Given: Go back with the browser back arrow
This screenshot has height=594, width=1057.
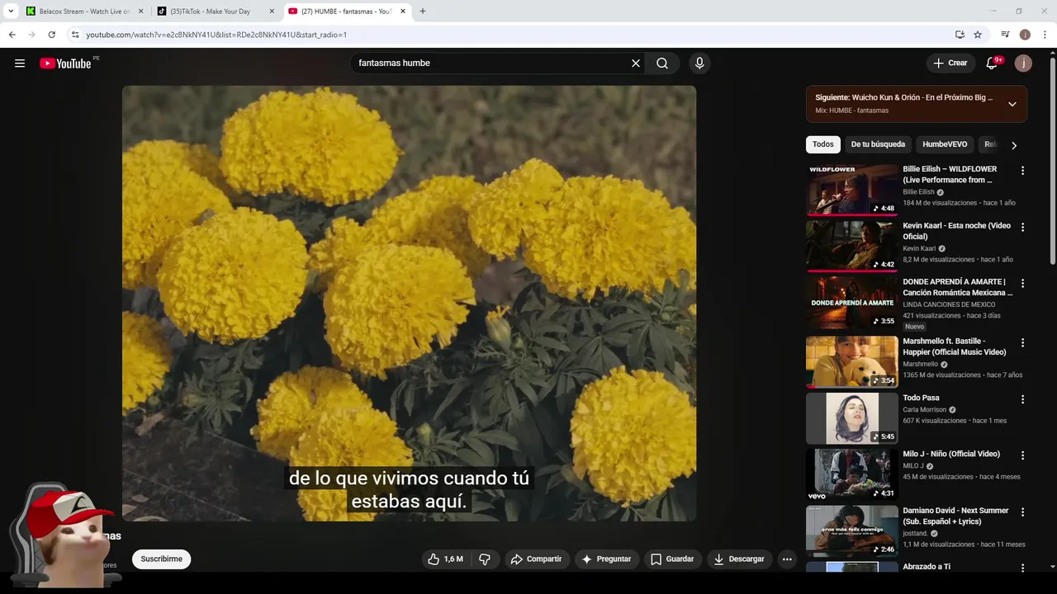Looking at the screenshot, I should 12,35.
